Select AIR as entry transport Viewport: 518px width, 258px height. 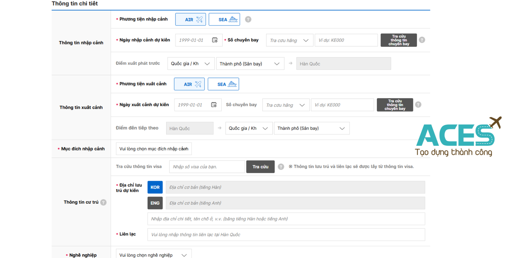pyautogui.click(x=190, y=19)
